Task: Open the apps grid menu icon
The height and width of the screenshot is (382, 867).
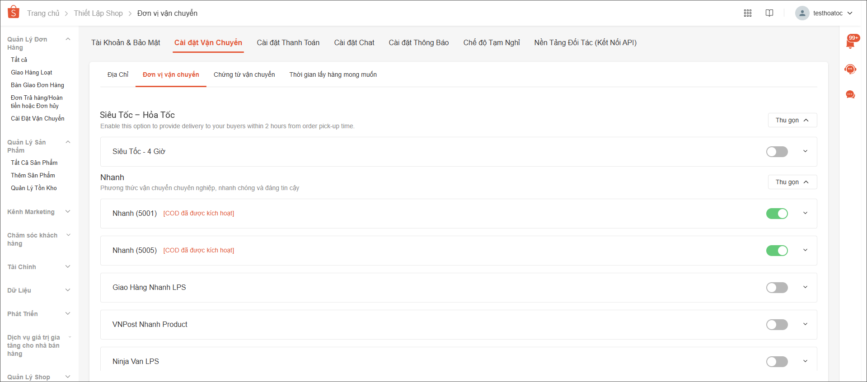Action: pyautogui.click(x=747, y=13)
